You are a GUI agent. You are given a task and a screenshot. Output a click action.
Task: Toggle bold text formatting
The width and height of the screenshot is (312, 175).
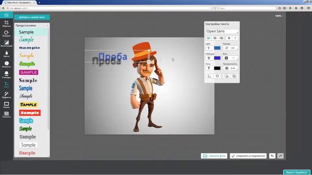click(x=229, y=38)
